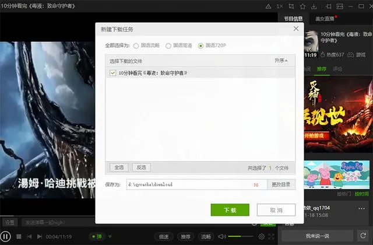Go to the previous video
The width and height of the screenshot is (373, 245).
coord(29,236)
